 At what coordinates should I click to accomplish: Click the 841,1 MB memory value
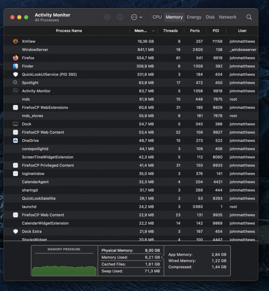[x=145, y=50]
